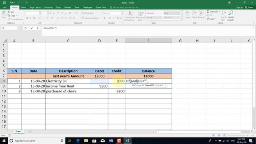The width and height of the screenshot is (256, 144).
Task: Click the horizontal scrollbar of the sheet
Action: coord(199,132)
